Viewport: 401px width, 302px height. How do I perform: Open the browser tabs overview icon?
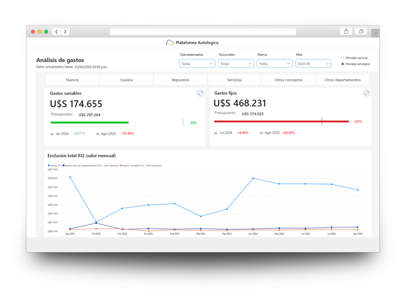click(361, 31)
